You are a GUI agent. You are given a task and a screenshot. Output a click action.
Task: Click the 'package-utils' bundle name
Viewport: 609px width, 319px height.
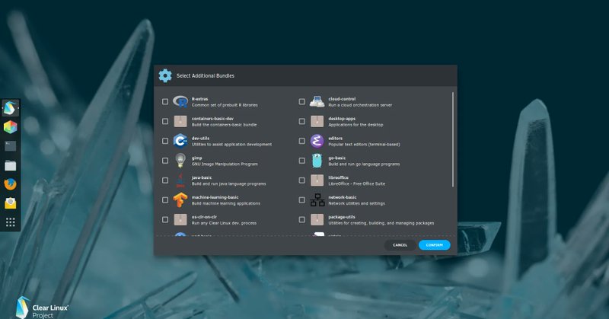click(x=342, y=217)
